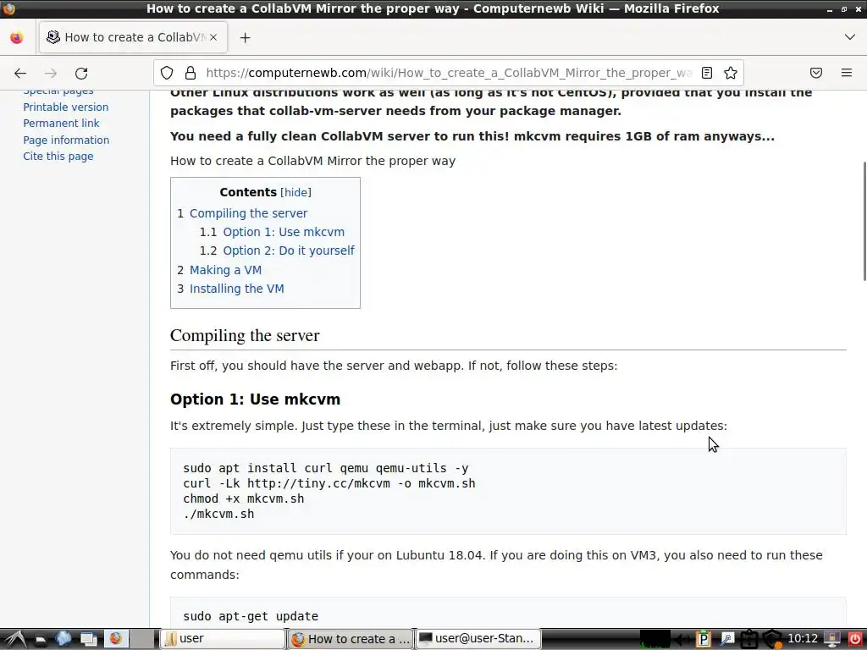This screenshot has width=867, height=650.
Task: Click the CPU usage monitor graph
Action: coord(655,639)
